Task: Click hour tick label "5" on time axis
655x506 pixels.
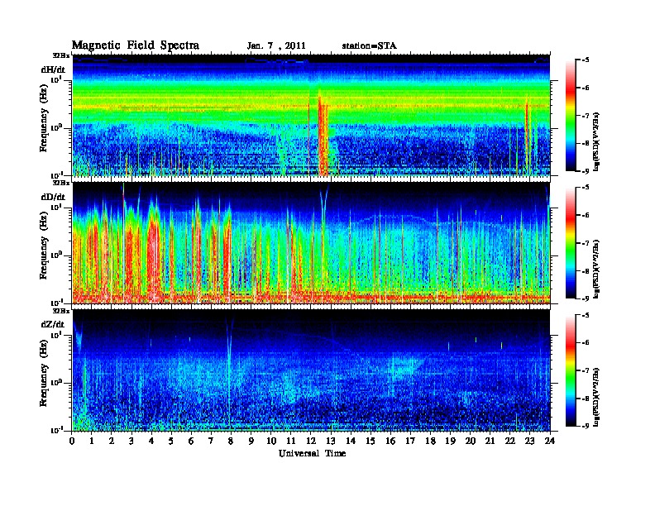Action: (x=171, y=441)
